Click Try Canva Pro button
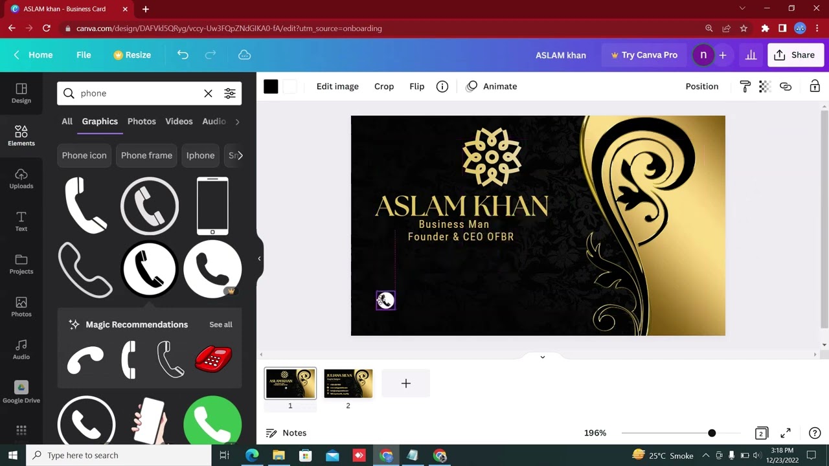Screen dimensions: 829x466 (x=644, y=55)
